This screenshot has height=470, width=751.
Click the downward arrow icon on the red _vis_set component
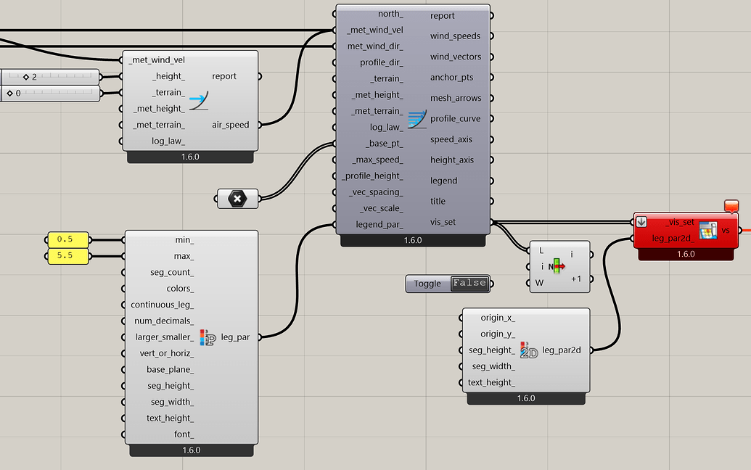point(641,222)
